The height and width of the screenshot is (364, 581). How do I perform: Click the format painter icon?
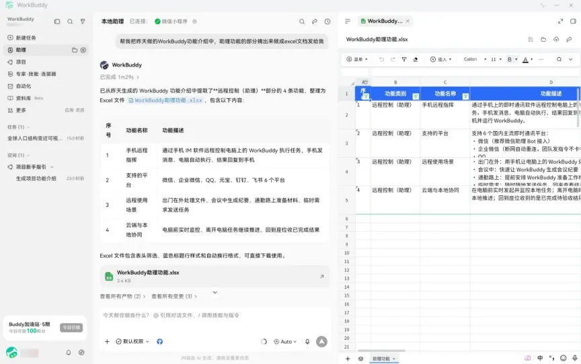tap(404, 59)
